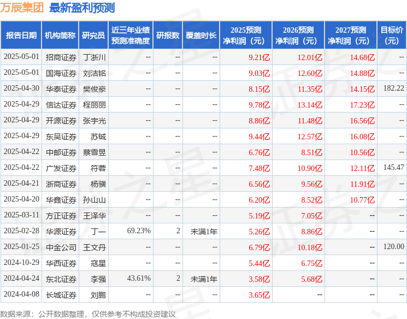Image resolution: width=407 pixels, height=319 pixels.
Task: Click researcher name 寇星
Action: [x=98, y=263]
